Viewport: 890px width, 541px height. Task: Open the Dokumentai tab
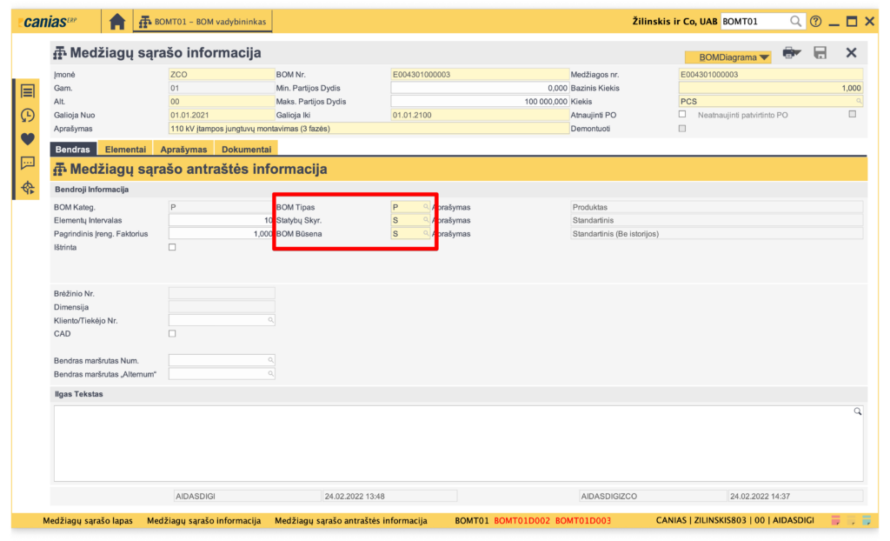pos(245,150)
